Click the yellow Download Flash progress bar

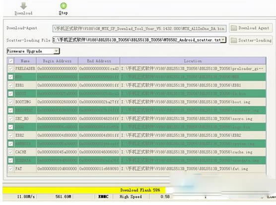84,190
